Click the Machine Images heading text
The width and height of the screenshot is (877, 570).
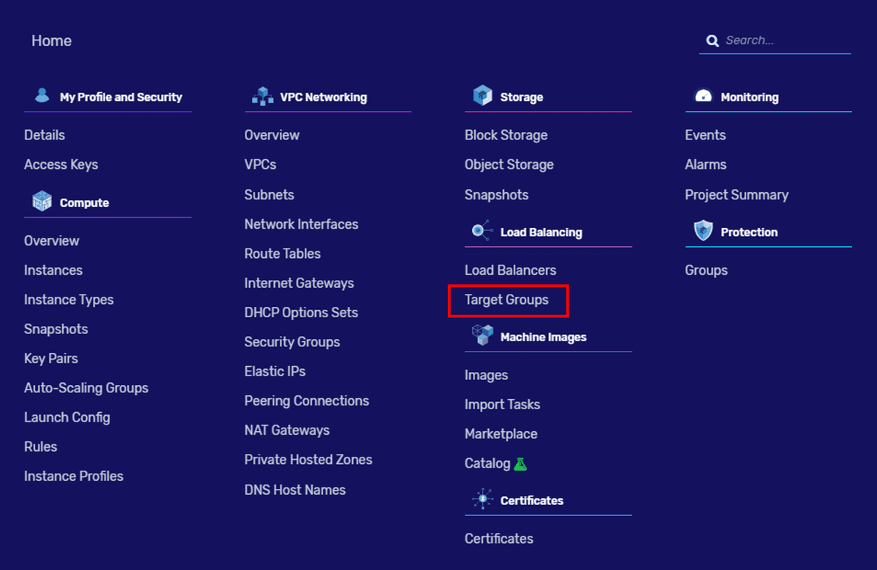pyautogui.click(x=544, y=338)
